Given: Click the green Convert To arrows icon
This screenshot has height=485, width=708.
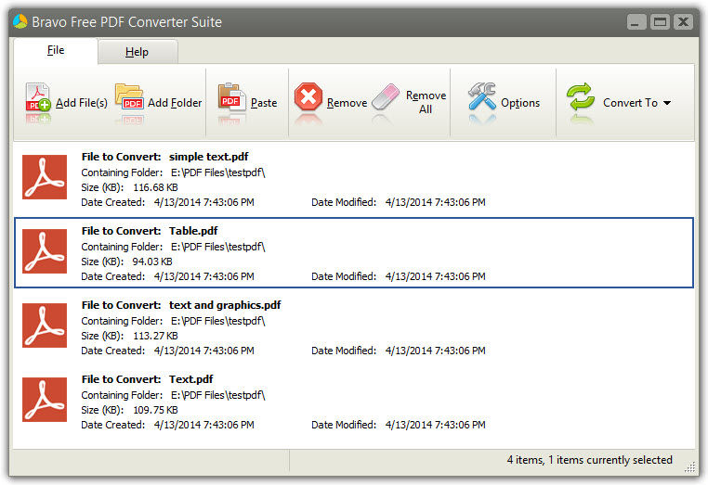Looking at the screenshot, I should tap(581, 96).
